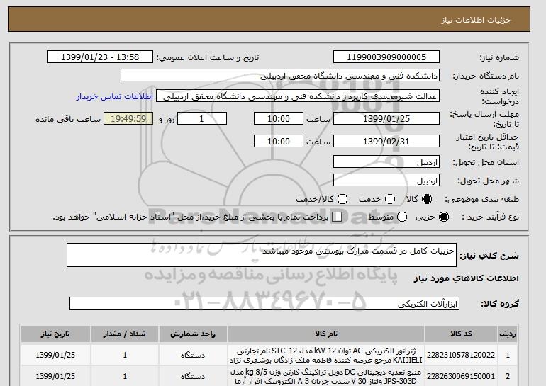Toggle the اسناد خزانه اسلامی payment checkbox
This screenshot has width=546, height=386.
click(x=337, y=217)
